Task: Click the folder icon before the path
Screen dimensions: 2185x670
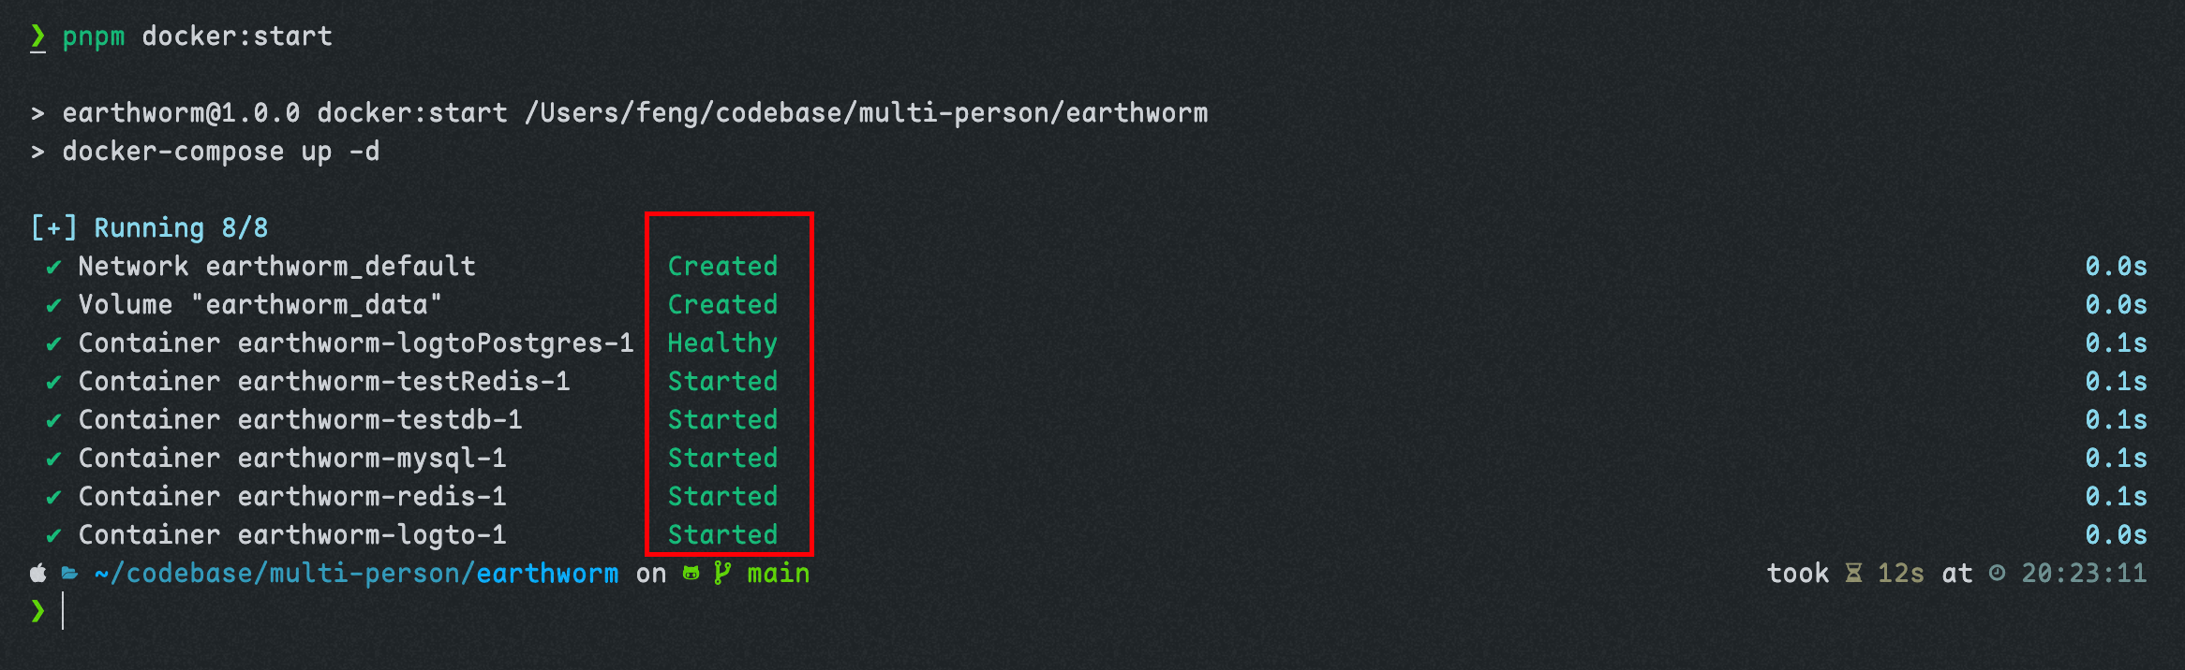Action: [69, 573]
